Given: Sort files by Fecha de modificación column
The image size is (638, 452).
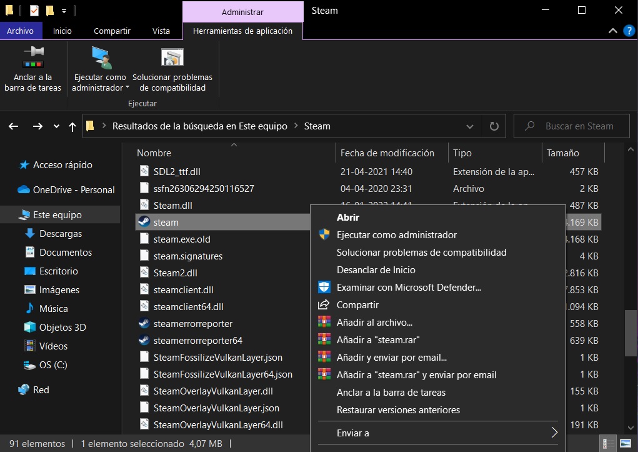Looking at the screenshot, I should click(x=387, y=153).
